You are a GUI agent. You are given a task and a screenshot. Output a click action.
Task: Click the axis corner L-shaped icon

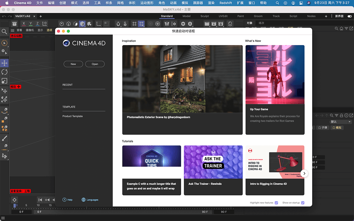pyautogui.click(x=99, y=24)
